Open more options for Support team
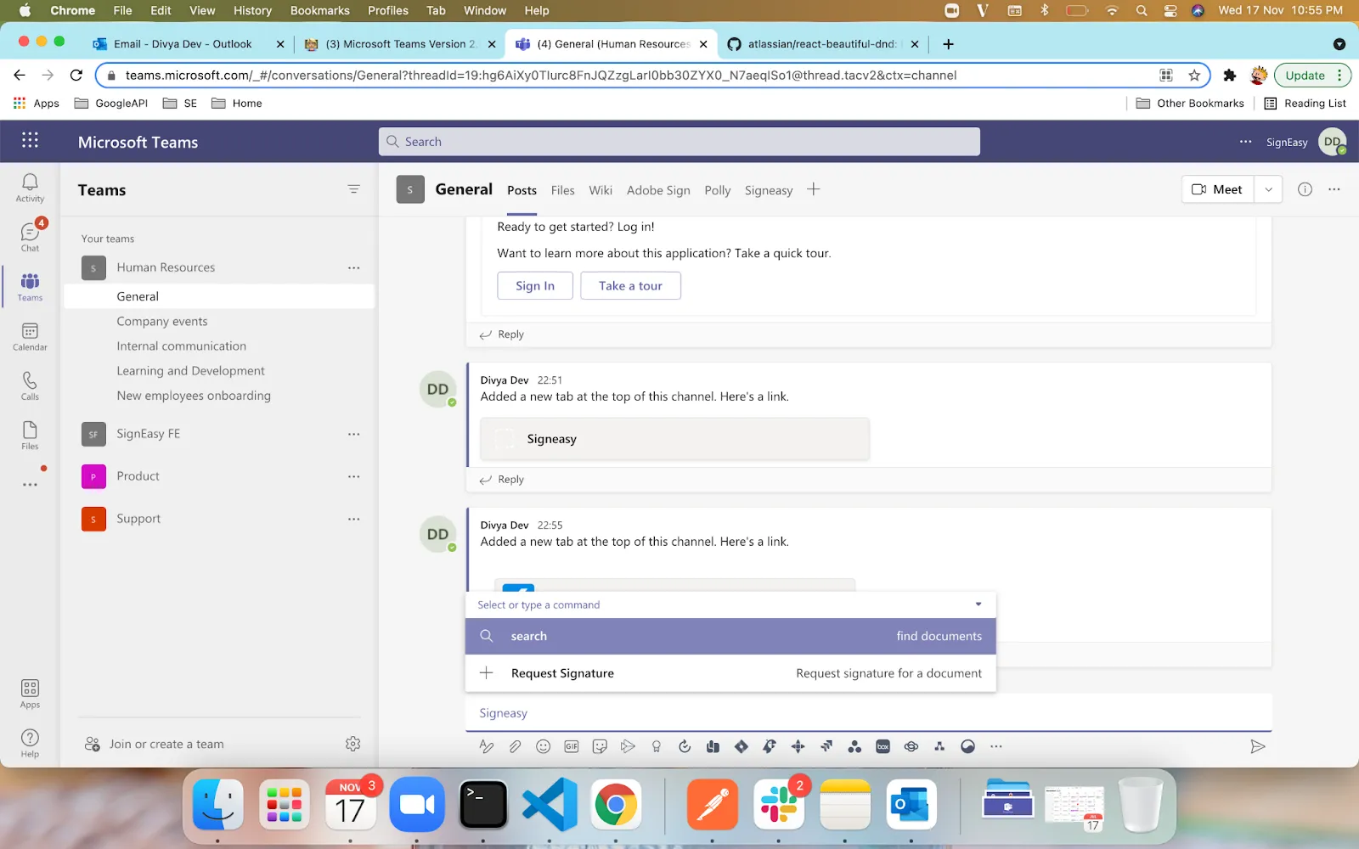1359x849 pixels. click(353, 519)
